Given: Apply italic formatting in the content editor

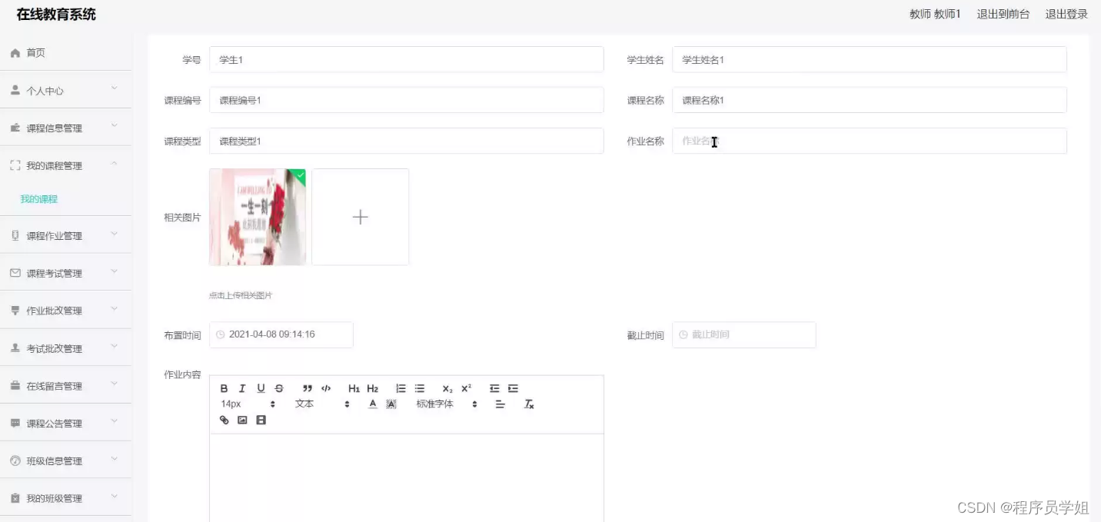Looking at the screenshot, I should point(242,388).
